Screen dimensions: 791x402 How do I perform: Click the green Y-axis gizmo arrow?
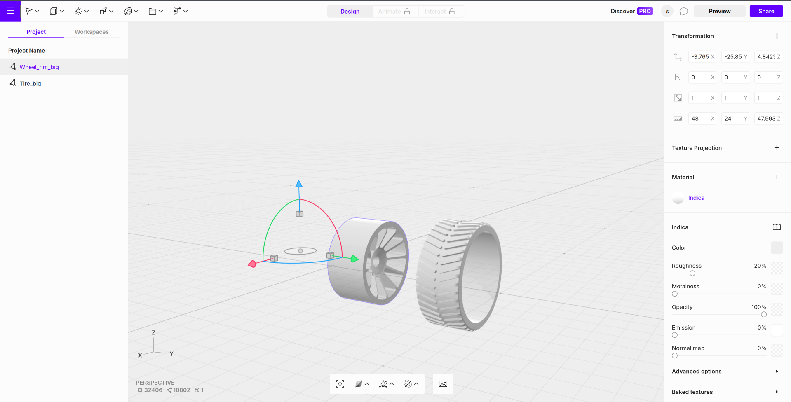354,259
